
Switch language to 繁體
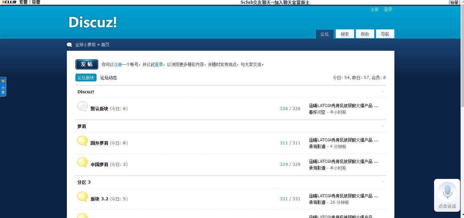click(23, 2)
